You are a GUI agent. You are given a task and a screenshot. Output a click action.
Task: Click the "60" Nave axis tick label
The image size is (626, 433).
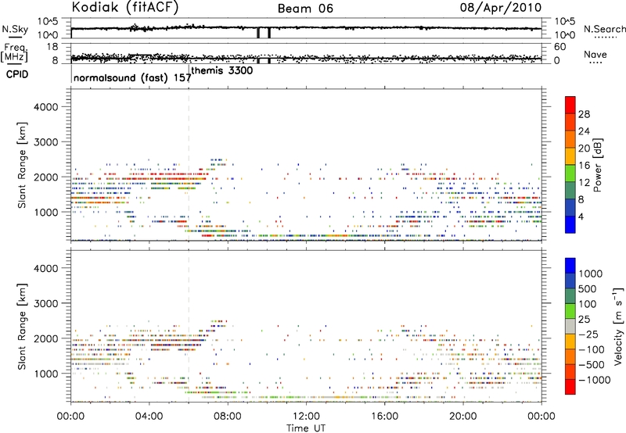point(559,47)
